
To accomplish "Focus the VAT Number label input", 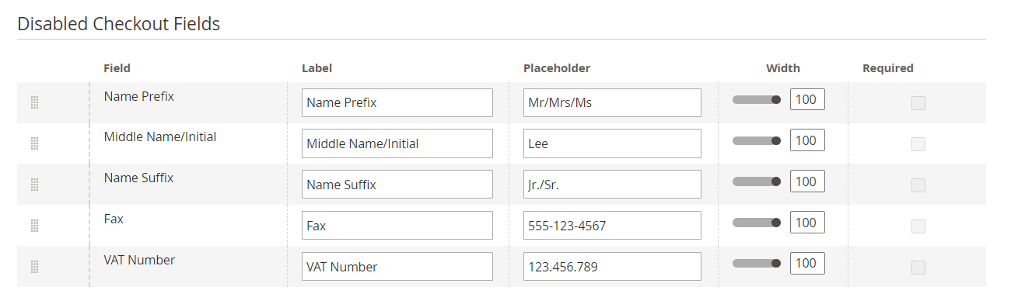I will pos(397,267).
